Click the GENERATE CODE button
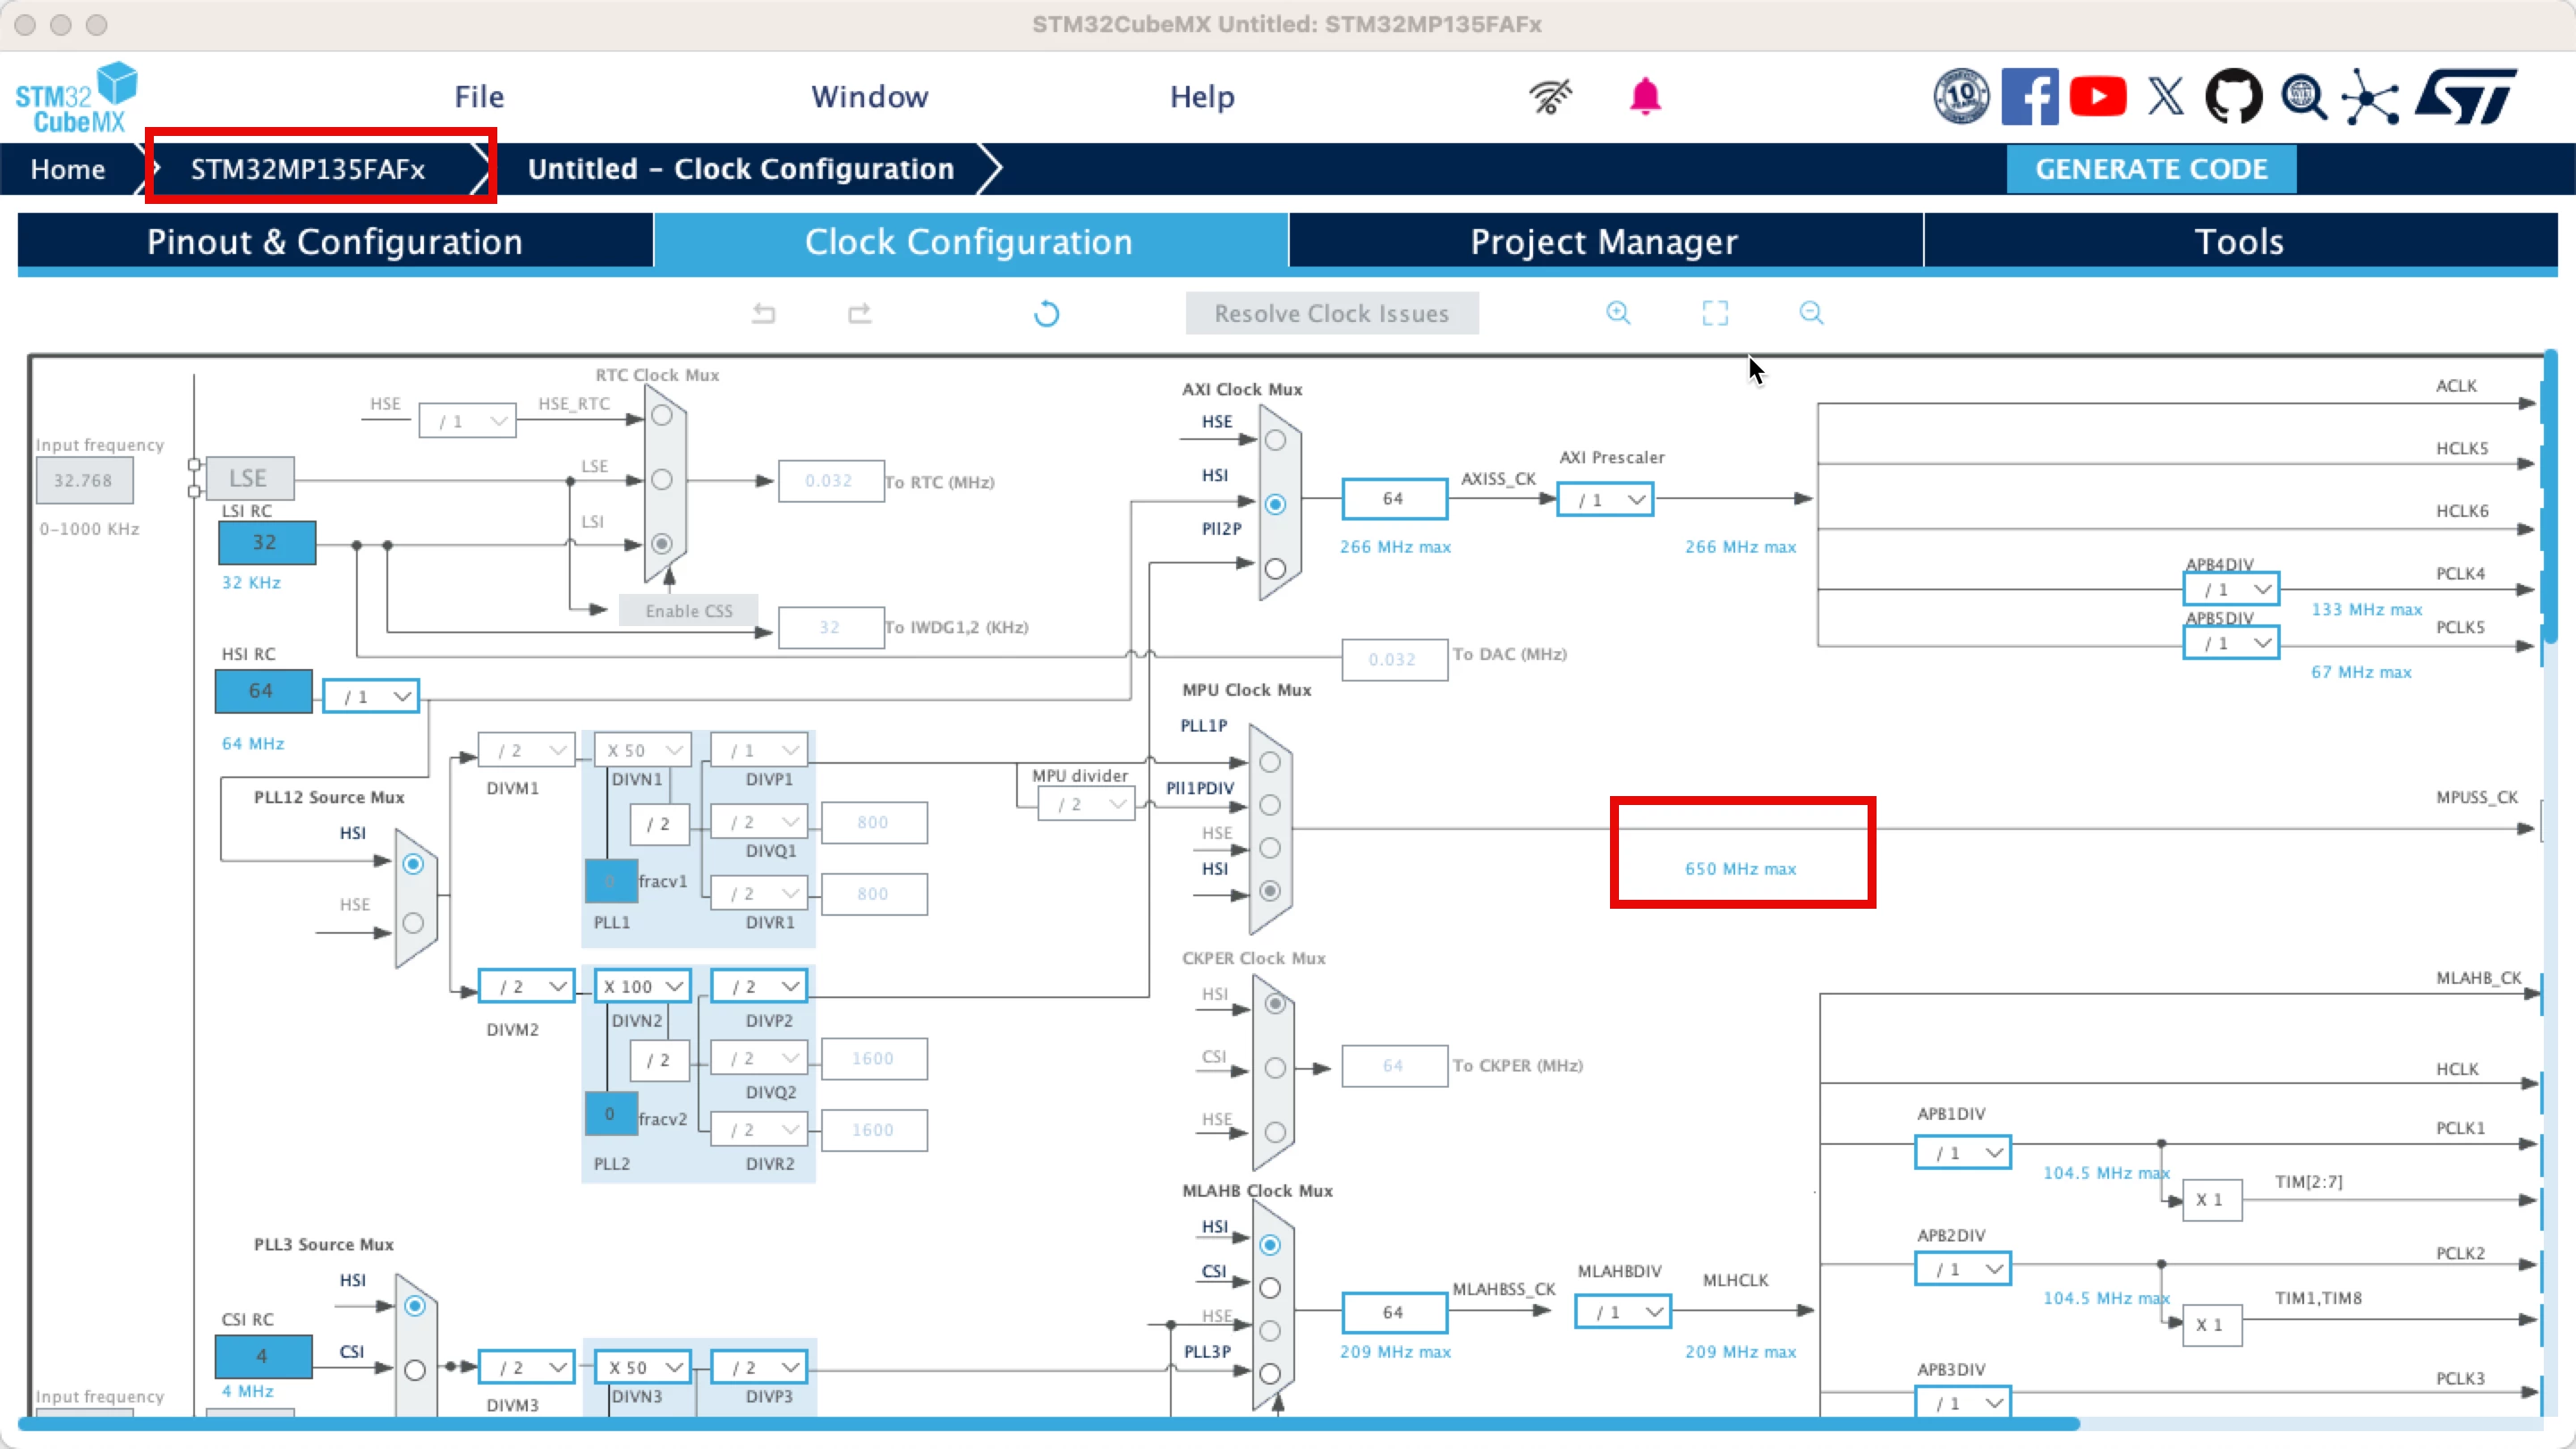 [2151, 169]
